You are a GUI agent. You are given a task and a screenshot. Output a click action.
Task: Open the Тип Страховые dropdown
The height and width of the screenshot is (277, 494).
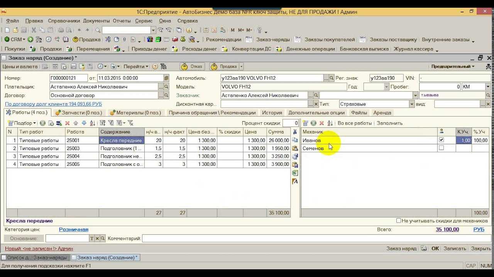[411, 104]
